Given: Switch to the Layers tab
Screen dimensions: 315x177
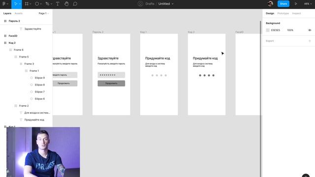Looking at the screenshot, I should (x=7, y=13).
